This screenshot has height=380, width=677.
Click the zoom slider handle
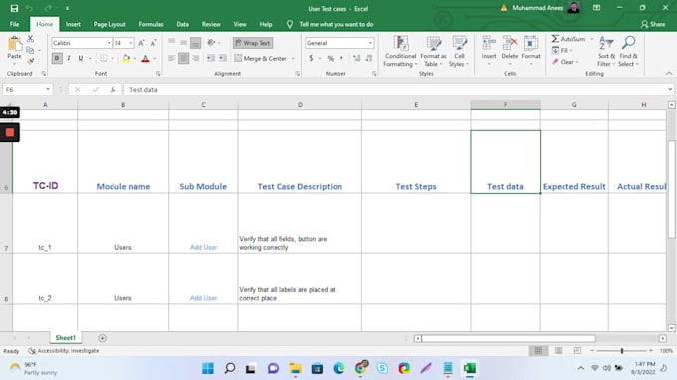622,351
